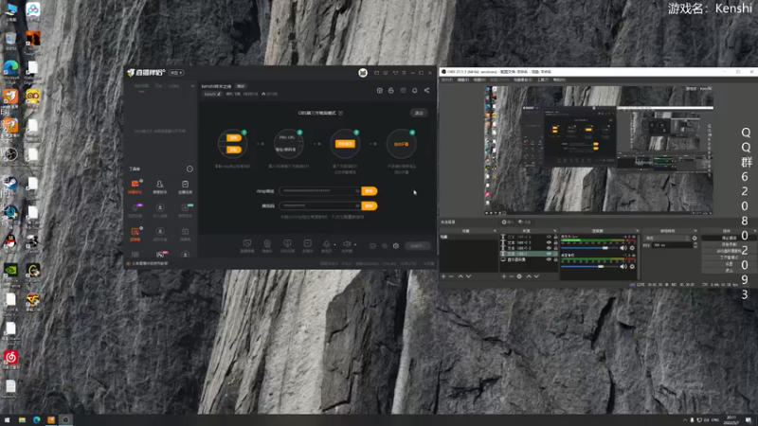Open transition properties gear in OBS
The height and width of the screenshot is (426, 758).
(x=695, y=239)
